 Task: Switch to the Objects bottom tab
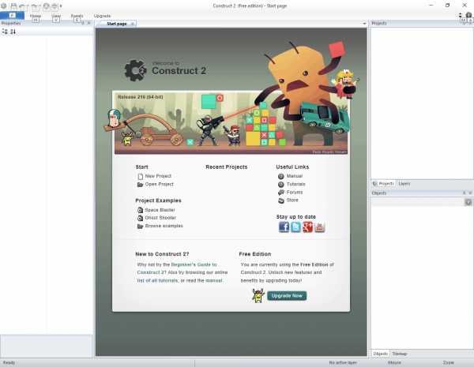click(x=380, y=354)
